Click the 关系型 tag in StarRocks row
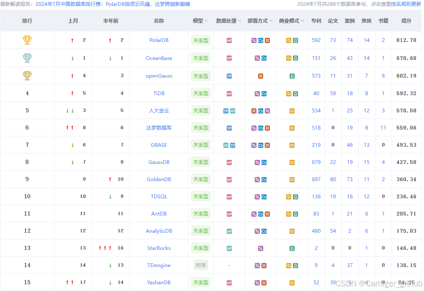The image size is (424, 291). 200,248
